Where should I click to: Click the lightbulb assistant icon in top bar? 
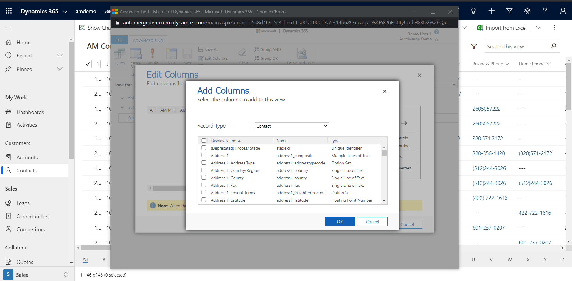tap(473, 11)
